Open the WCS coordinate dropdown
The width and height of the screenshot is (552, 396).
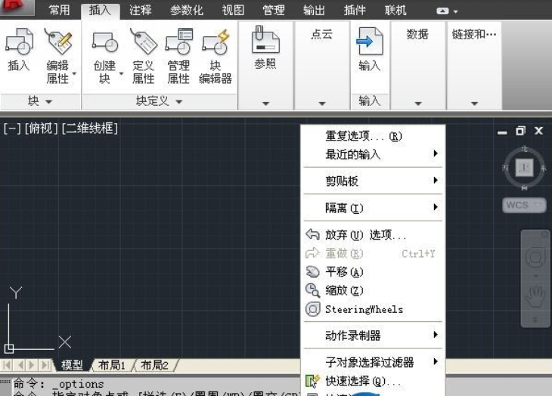point(524,205)
